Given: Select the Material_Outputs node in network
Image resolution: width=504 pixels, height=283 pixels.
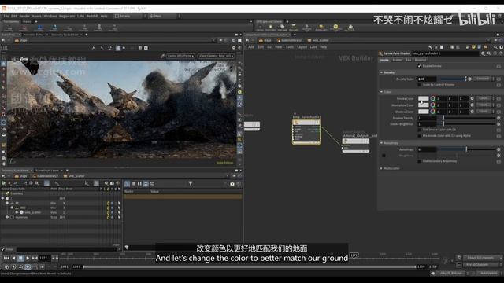Looking at the screenshot, I should (x=356, y=145).
